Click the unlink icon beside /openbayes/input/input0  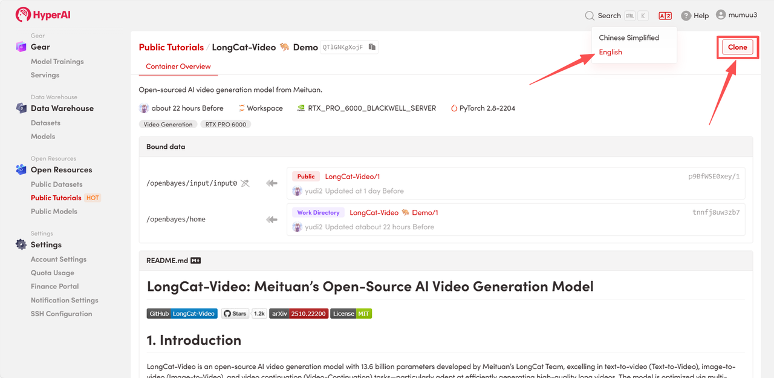click(x=245, y=183)
